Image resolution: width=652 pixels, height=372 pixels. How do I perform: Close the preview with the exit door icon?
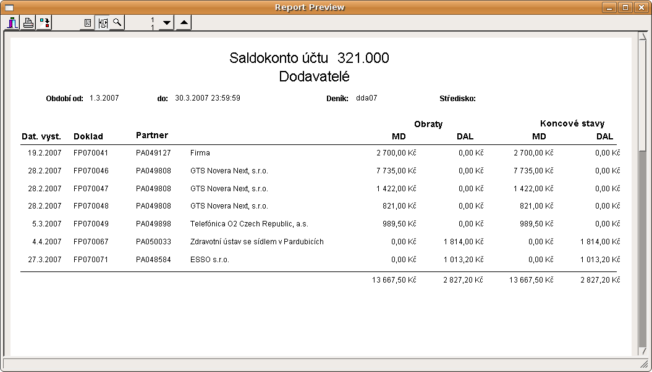pos(12,23)
